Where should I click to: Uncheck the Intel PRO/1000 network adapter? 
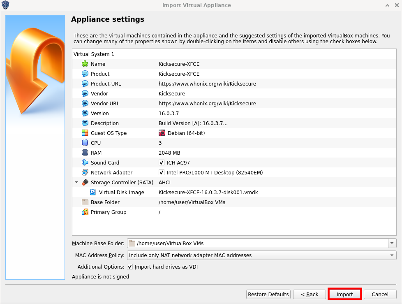tap(162, 173)
